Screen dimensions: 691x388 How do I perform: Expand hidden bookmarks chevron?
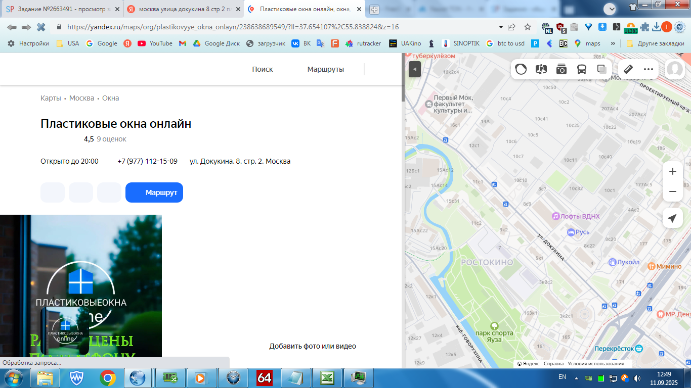pyautogui.click(x=613, y=43)
